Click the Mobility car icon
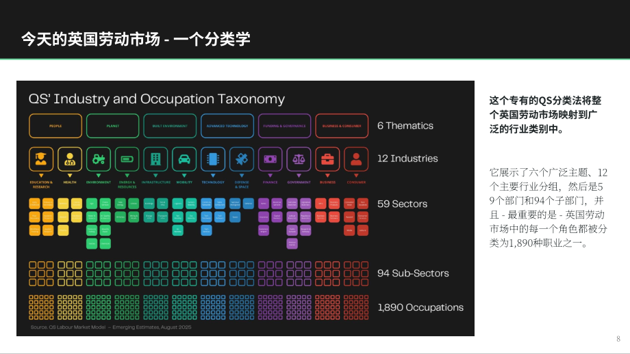Viewport: 630px width, 354px height. [184, 159]
